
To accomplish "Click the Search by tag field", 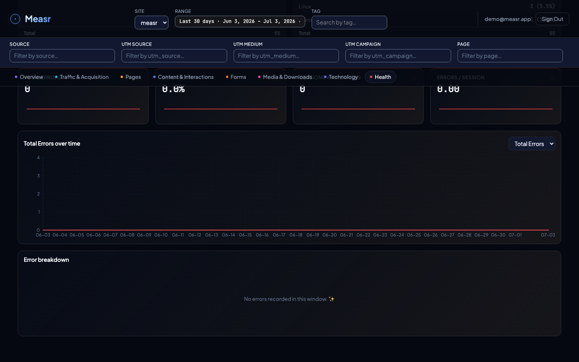I will [349, 23].
